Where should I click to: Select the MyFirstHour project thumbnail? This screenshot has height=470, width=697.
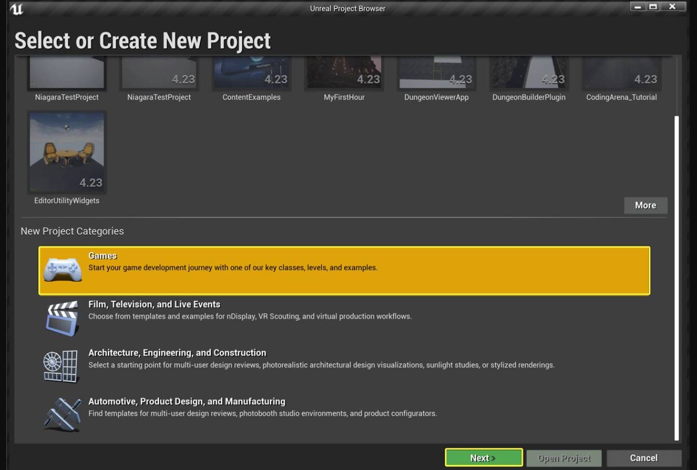coord(344,73)
